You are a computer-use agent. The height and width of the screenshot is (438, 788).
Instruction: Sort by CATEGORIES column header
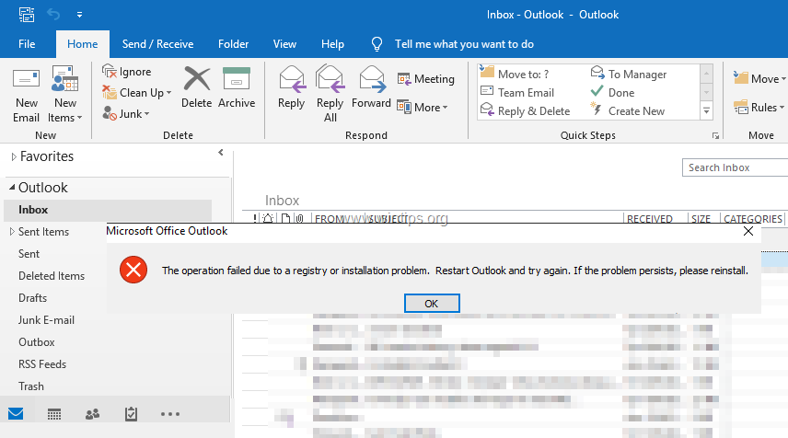click(752, 218)
